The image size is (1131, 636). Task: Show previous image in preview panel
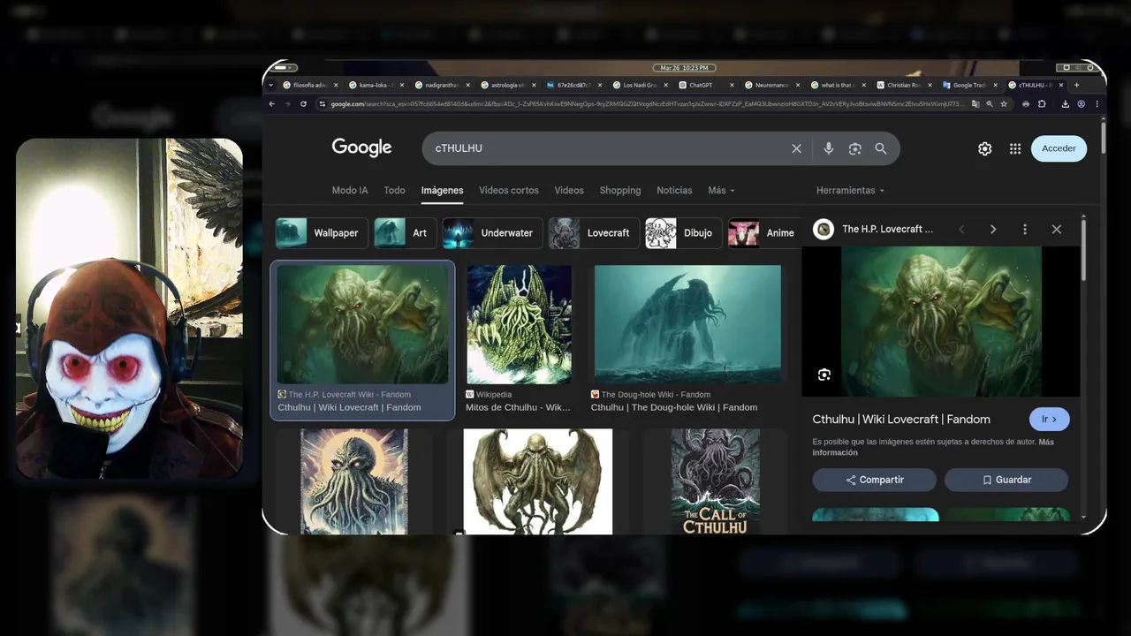point(961,229)
